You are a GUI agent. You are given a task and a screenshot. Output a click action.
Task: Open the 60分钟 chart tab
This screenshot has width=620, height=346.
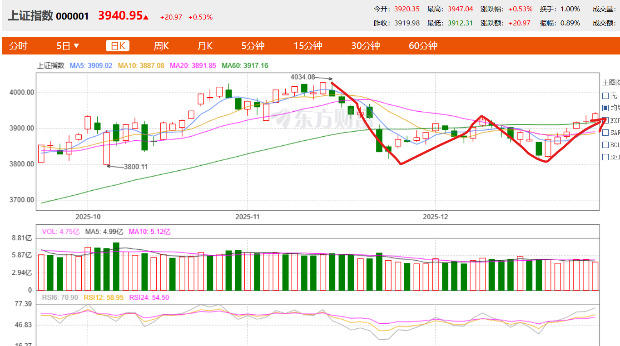423,46
